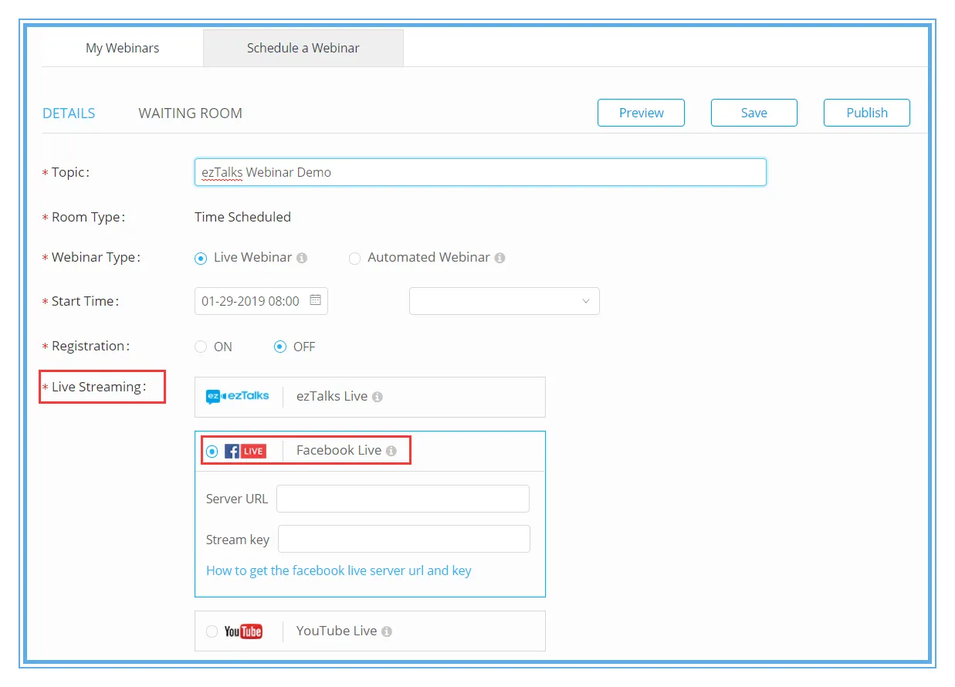
Task: Turn Registration ON radio button
Action: point(201,347)
